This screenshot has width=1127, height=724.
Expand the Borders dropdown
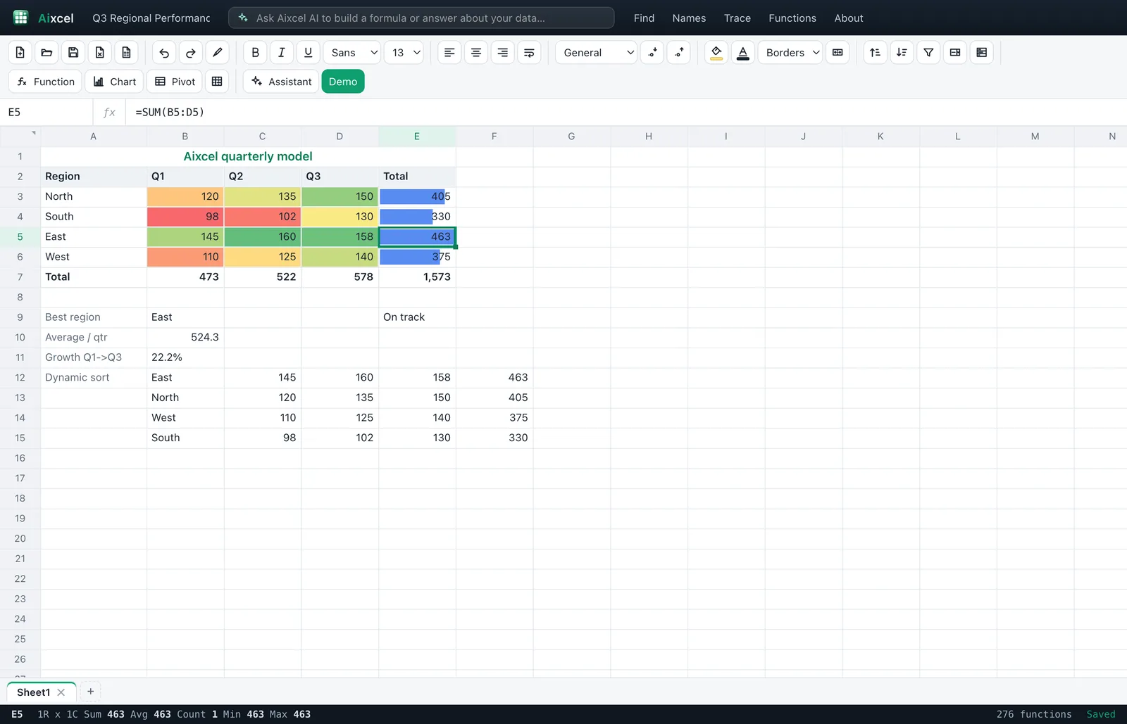coord(790,52)
